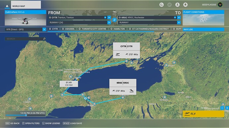Clear the KROC Rochester arrival airport

click(x=175, y=17)
